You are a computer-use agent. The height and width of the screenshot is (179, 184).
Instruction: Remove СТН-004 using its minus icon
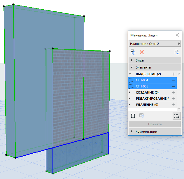point(173,80)
